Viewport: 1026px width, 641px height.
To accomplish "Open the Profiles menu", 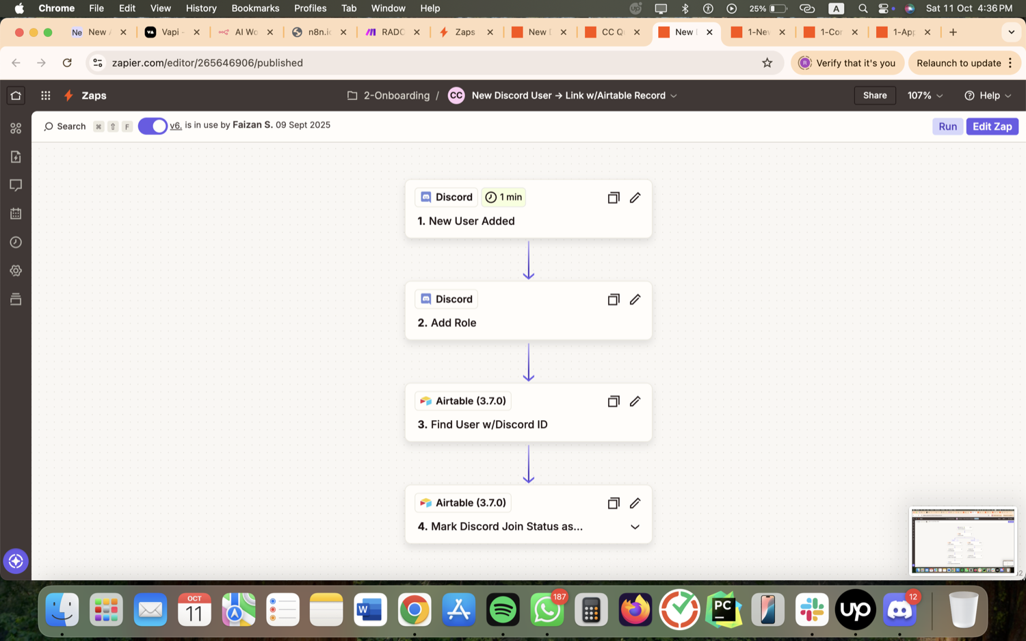I will (x=310, y=8).
